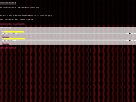Click the "0:00 / 5:41" time readout
The width and height of the screenshot is (136, 102).
(11, 40)
